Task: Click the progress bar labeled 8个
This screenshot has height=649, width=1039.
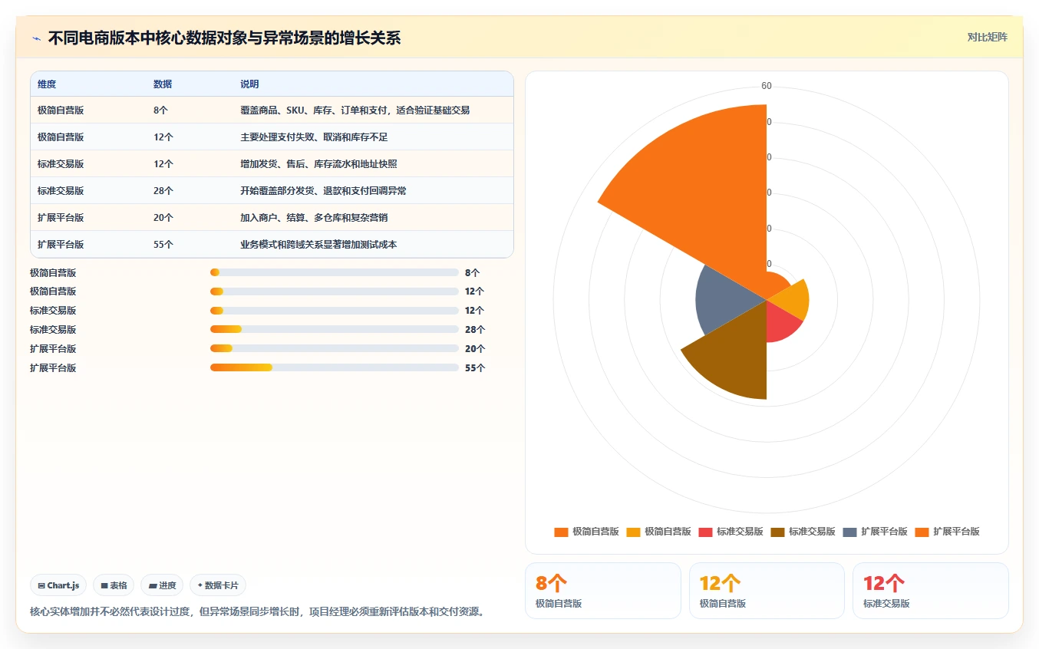Action: click(335, 272)
